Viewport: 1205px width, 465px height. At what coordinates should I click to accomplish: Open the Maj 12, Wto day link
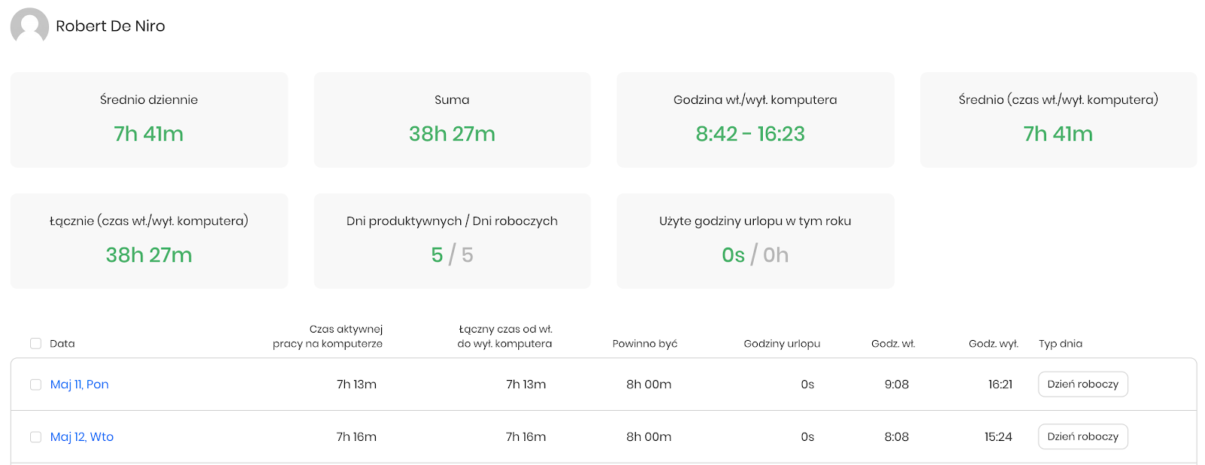point(81,437)
